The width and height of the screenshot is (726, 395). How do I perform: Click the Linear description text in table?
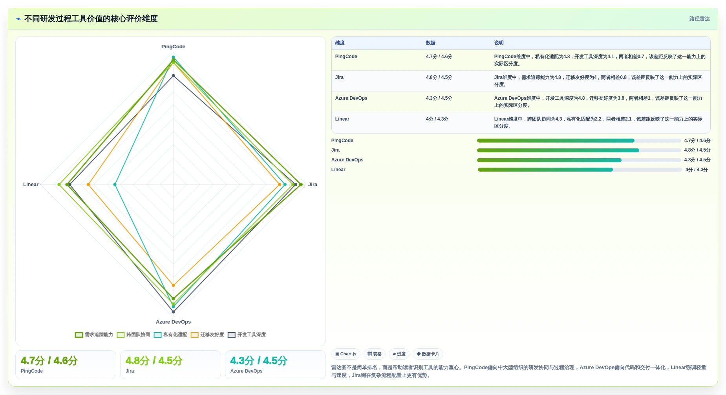(598, 123)
